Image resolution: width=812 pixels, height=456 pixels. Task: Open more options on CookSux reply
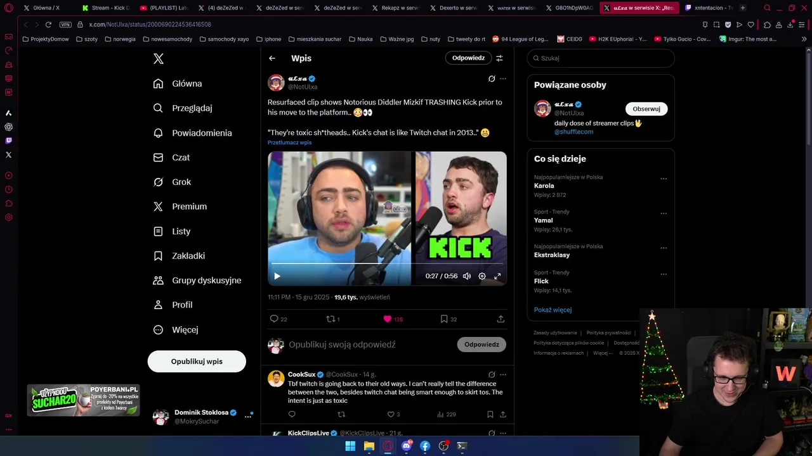pyautogui.click(x=503, y=374)
